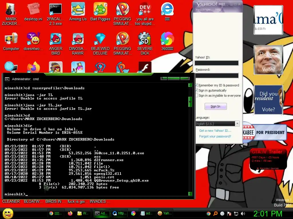This screenshot has height=219, width=293.
Task: Switch to the Yahoo Messenger taskbar button
Action: (165, 213)
